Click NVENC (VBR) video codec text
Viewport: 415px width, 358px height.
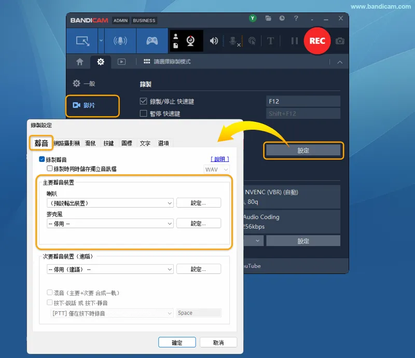pos(271,192)
